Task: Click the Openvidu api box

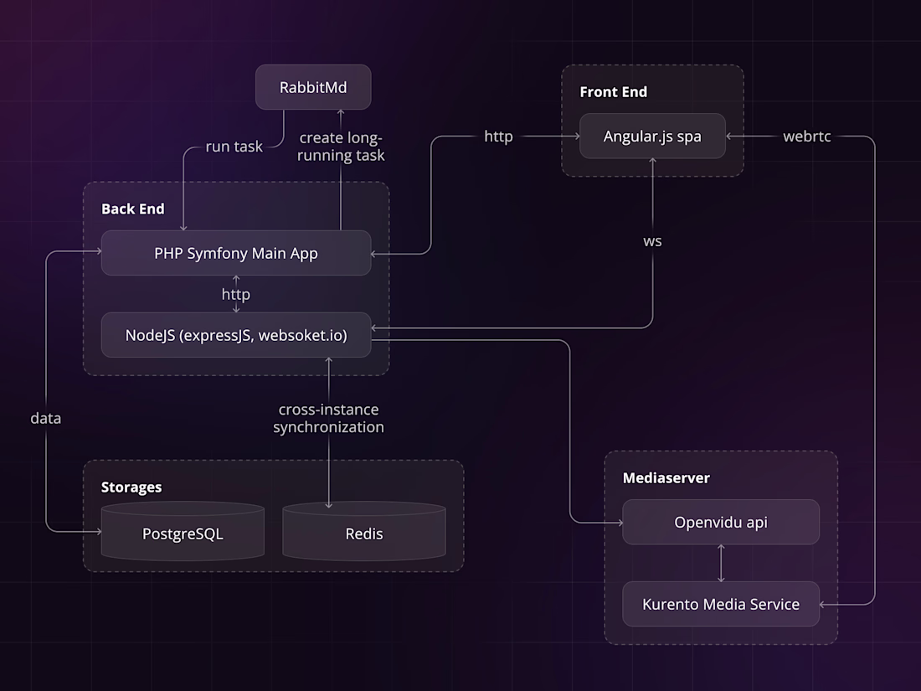Action: pos(721,522)
